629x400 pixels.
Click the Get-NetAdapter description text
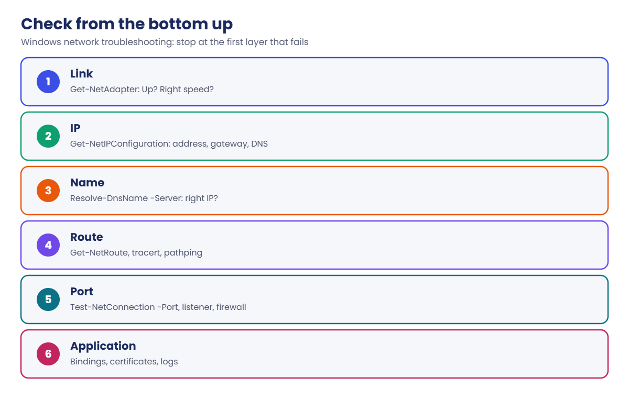[x=142, y=90]
